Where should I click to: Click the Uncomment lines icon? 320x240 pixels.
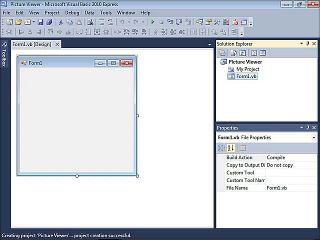(110, 22)
